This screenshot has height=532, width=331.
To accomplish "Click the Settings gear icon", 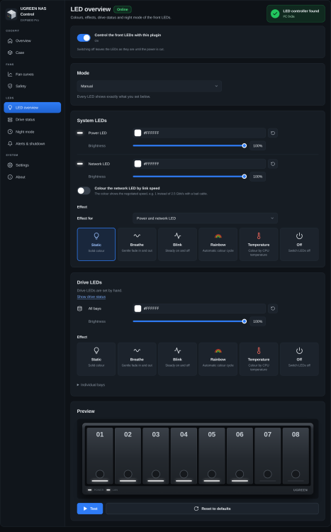I will [x=10, y=165].
